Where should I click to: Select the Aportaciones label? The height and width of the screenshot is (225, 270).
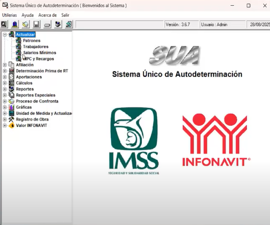click(x=29, y=77)
